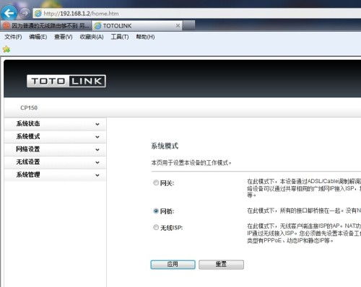Select the 无线ISP radio button

[156, 227]
